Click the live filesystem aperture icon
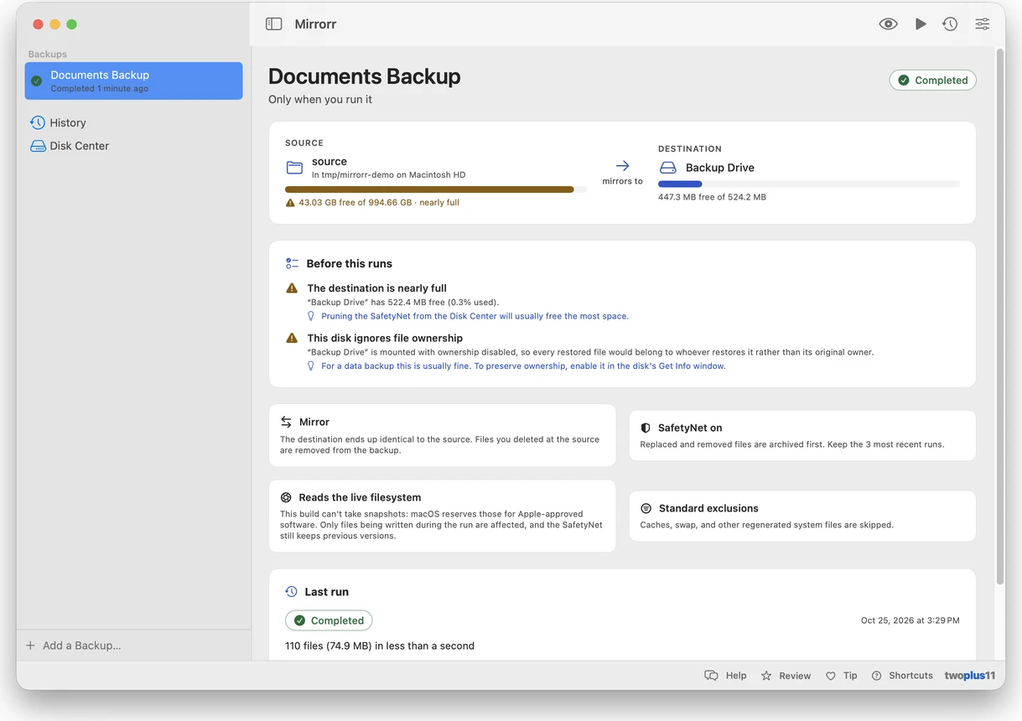 [x=286, y=497]
